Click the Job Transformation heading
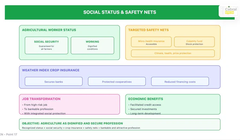Image resolution: width=240 pixels, height=140 pixels. tap(41, 99)
